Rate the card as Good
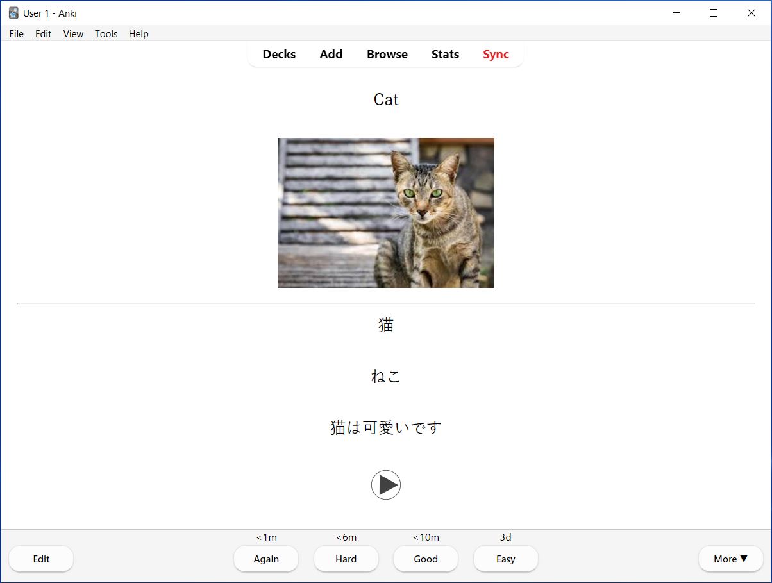 (426, 559)
